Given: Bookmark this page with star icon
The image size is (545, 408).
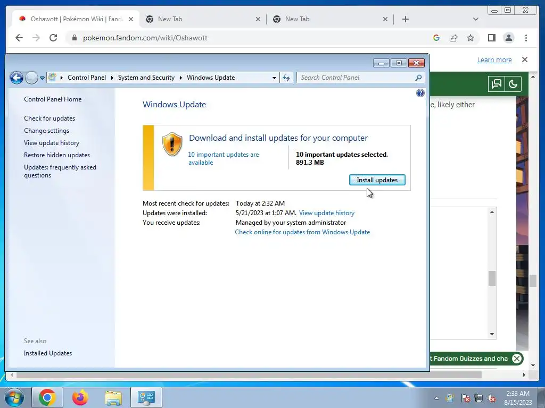Looking at the screenshot, I should (470, 38).
